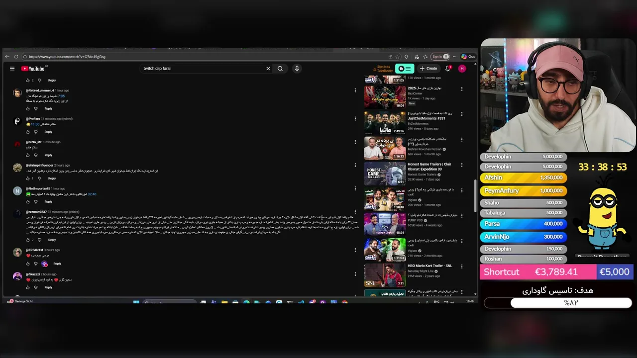Reply to @ProFars comment
Viewport: 637px width, 358px height.
click(x=48, y=132)
